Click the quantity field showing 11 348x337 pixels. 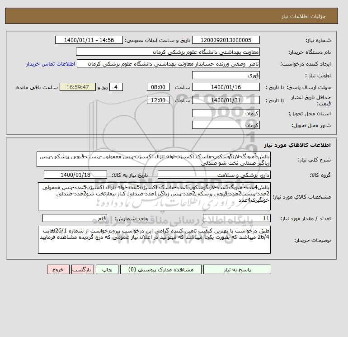236,218
